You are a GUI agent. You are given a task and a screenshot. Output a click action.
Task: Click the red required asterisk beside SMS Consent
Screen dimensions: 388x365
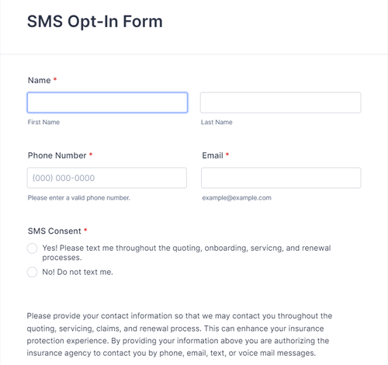[85, 230]
